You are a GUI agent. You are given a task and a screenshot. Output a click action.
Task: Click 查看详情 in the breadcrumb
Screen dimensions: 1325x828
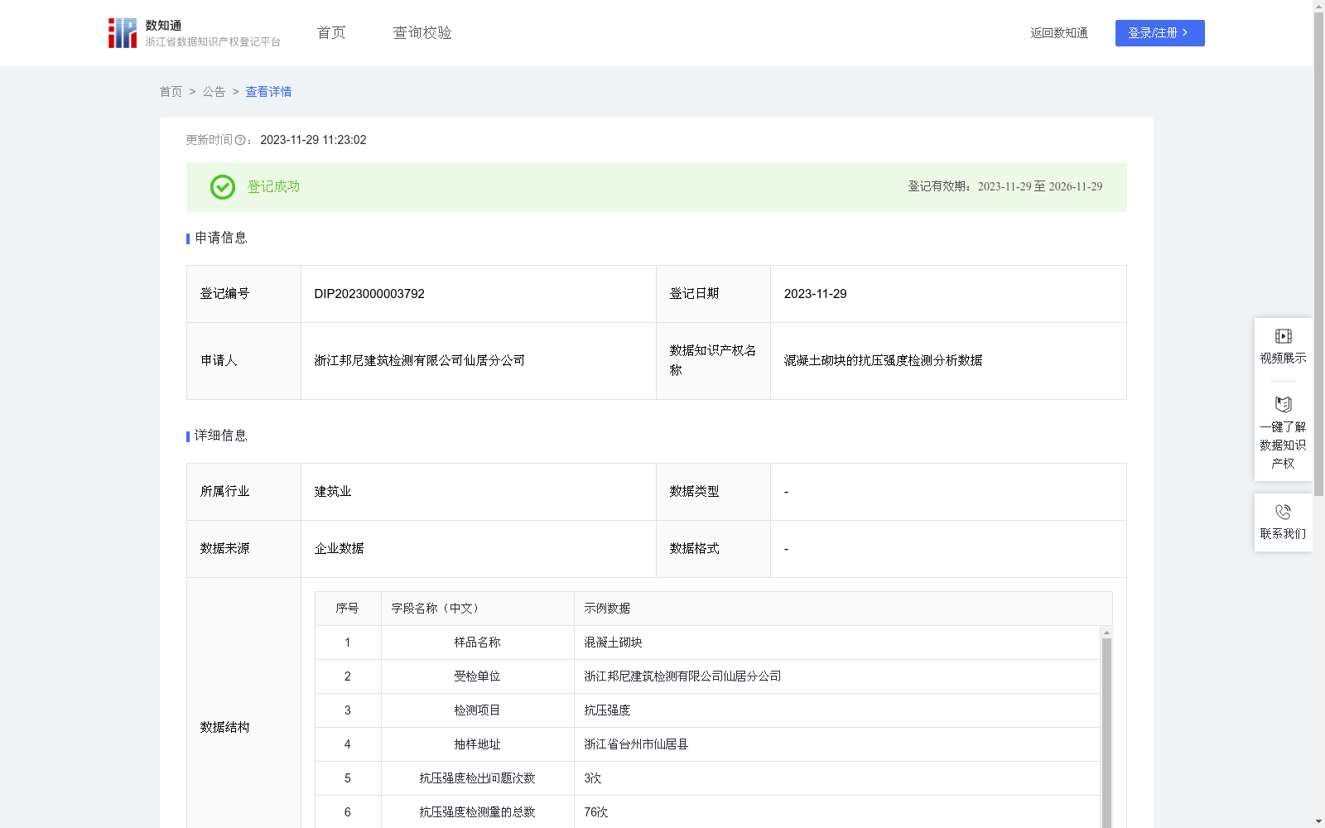(268, 92)
